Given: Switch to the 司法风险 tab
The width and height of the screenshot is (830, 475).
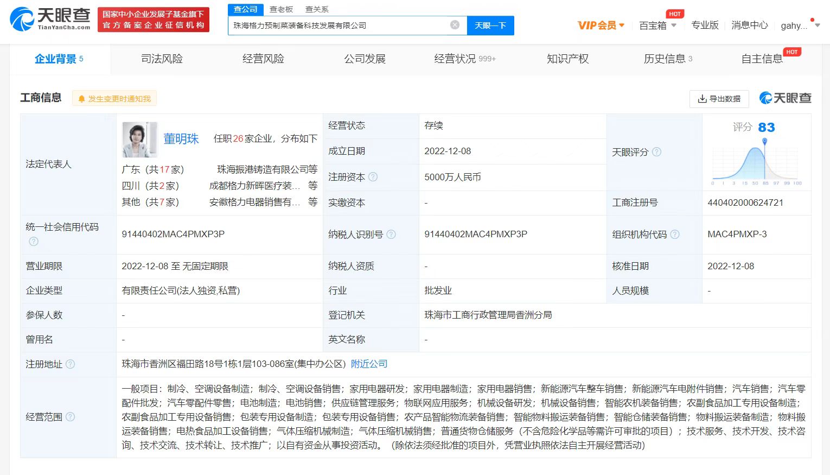Looking at the screenshot, I should click(162, 59).
